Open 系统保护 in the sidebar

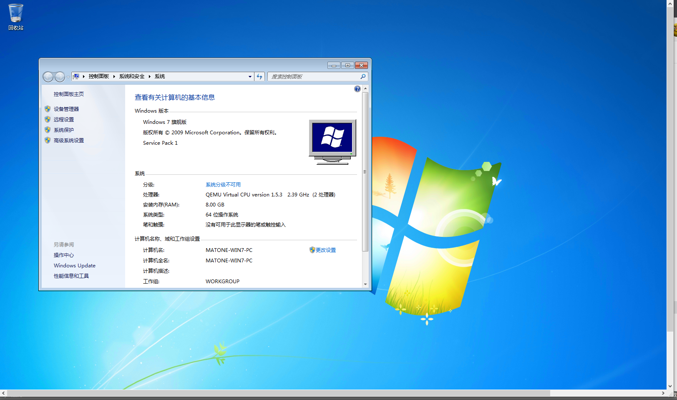pyautogui.click(x=64, y=130)
